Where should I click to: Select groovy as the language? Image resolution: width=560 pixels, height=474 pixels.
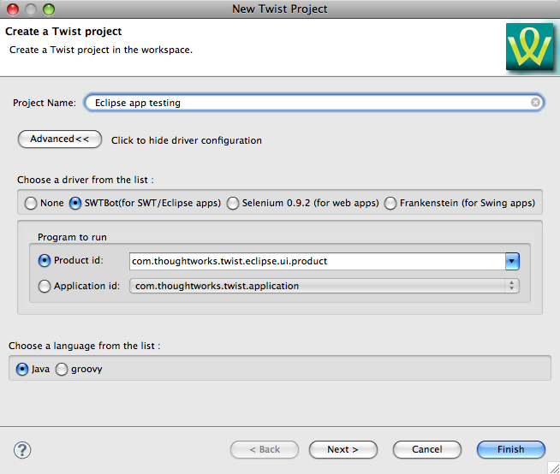coord(62,369)
